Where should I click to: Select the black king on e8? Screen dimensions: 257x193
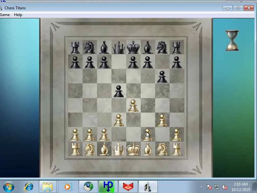(133, 47)
